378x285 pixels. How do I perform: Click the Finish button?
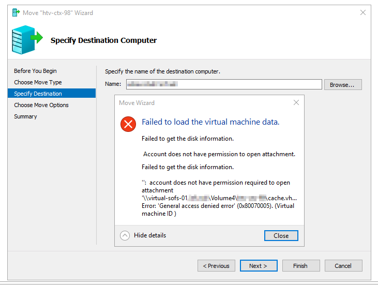(x=300, y=266)
